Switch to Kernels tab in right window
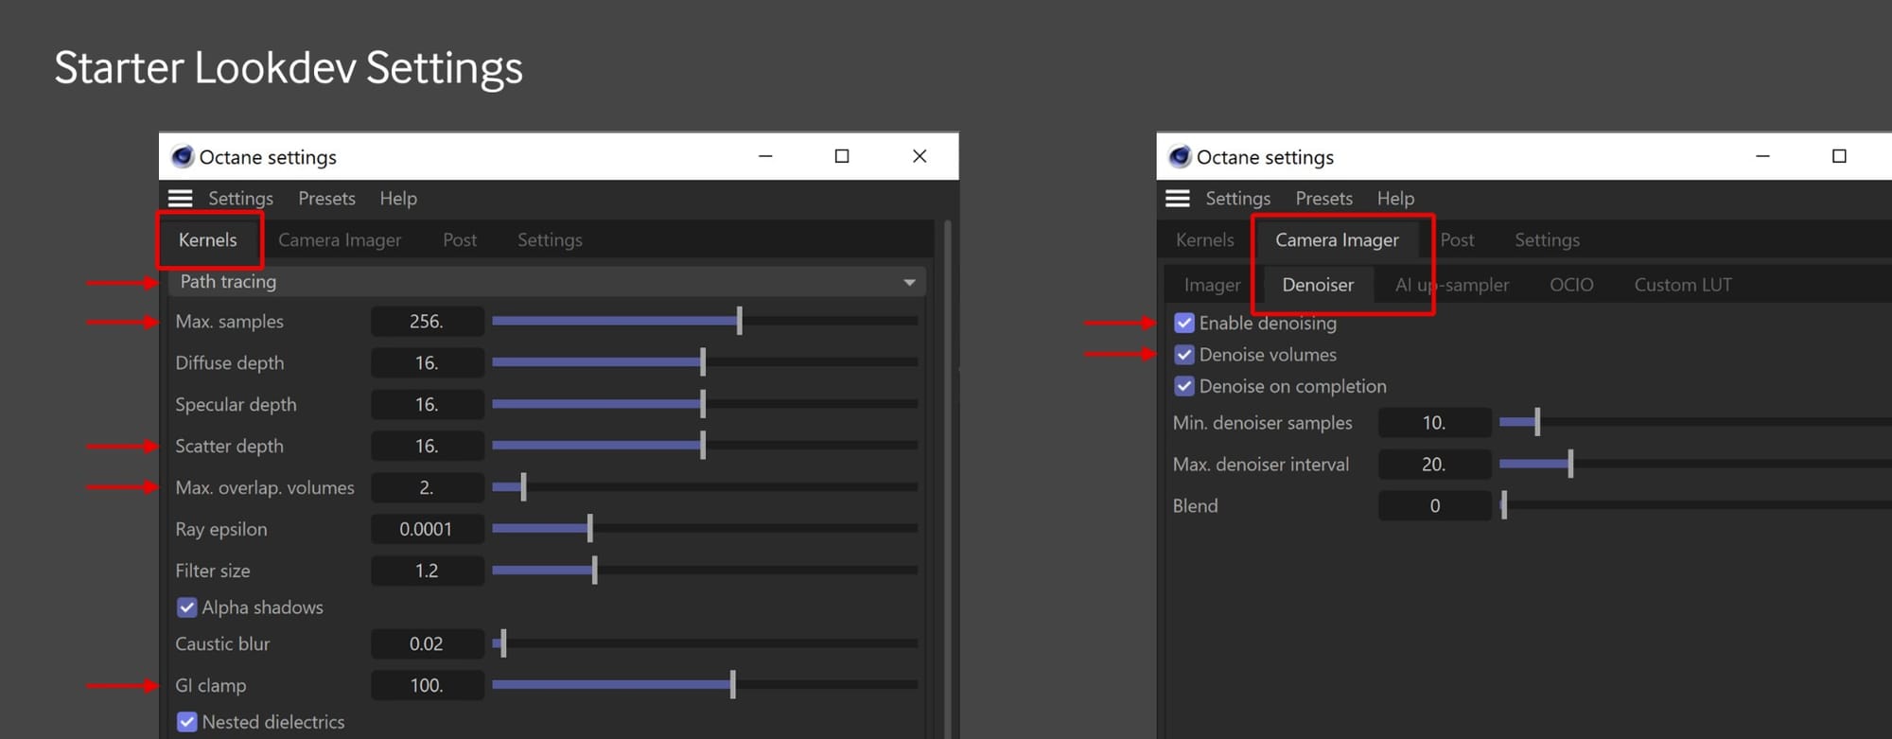The width and height of the screenshot is (1892, 739). click(x=1204, y=240)
